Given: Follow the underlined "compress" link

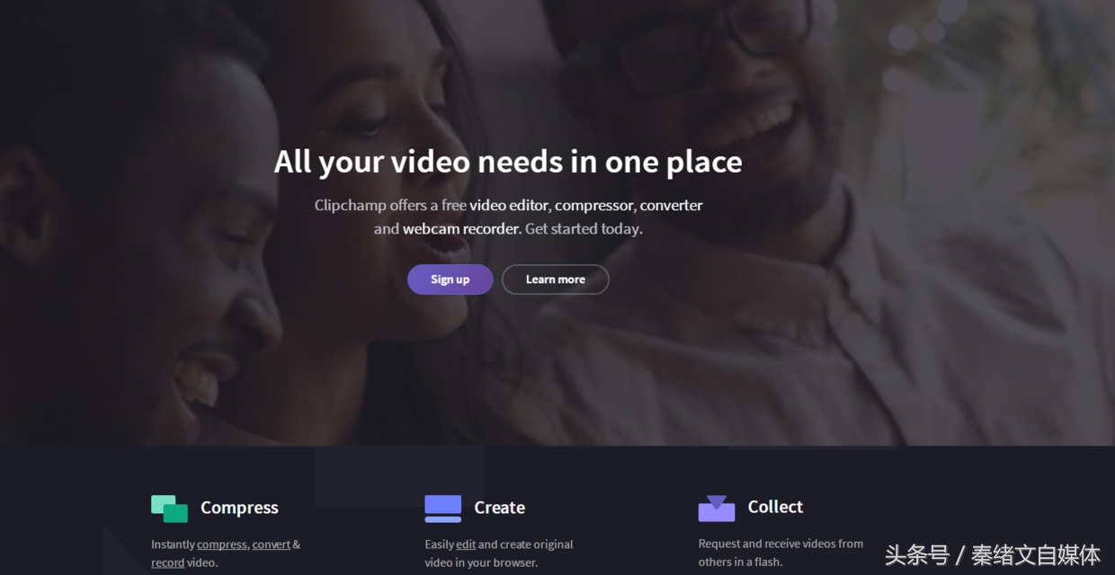Looking at the screenshot, I should (222, 544).
